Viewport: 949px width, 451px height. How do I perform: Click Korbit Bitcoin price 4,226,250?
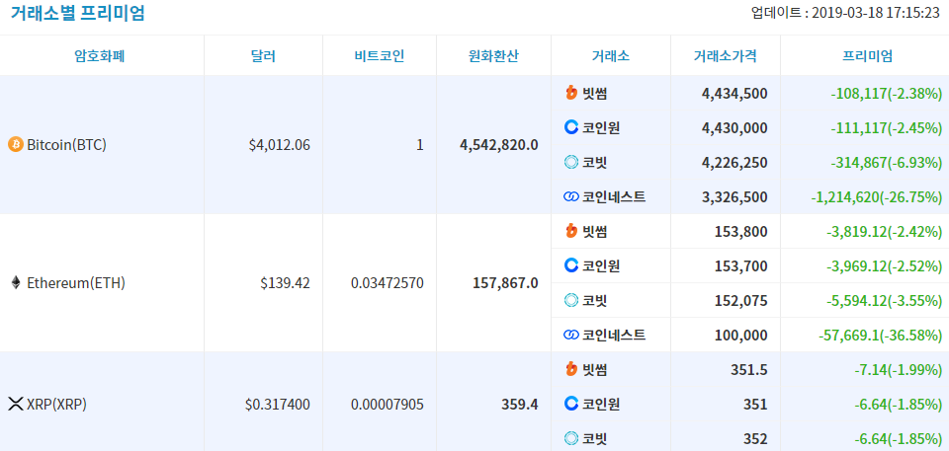tap(734, 163)
